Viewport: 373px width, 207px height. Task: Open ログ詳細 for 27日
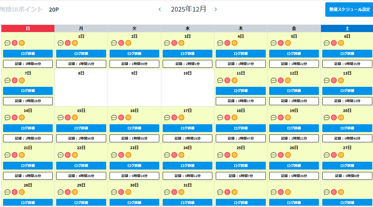(347, 165)
